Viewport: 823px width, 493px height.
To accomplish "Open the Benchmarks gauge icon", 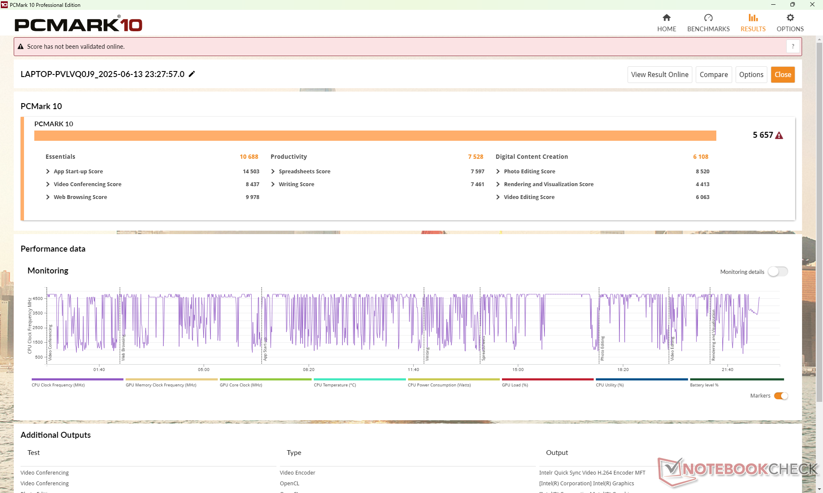I will pyautogui.click(x=708, y=18).
